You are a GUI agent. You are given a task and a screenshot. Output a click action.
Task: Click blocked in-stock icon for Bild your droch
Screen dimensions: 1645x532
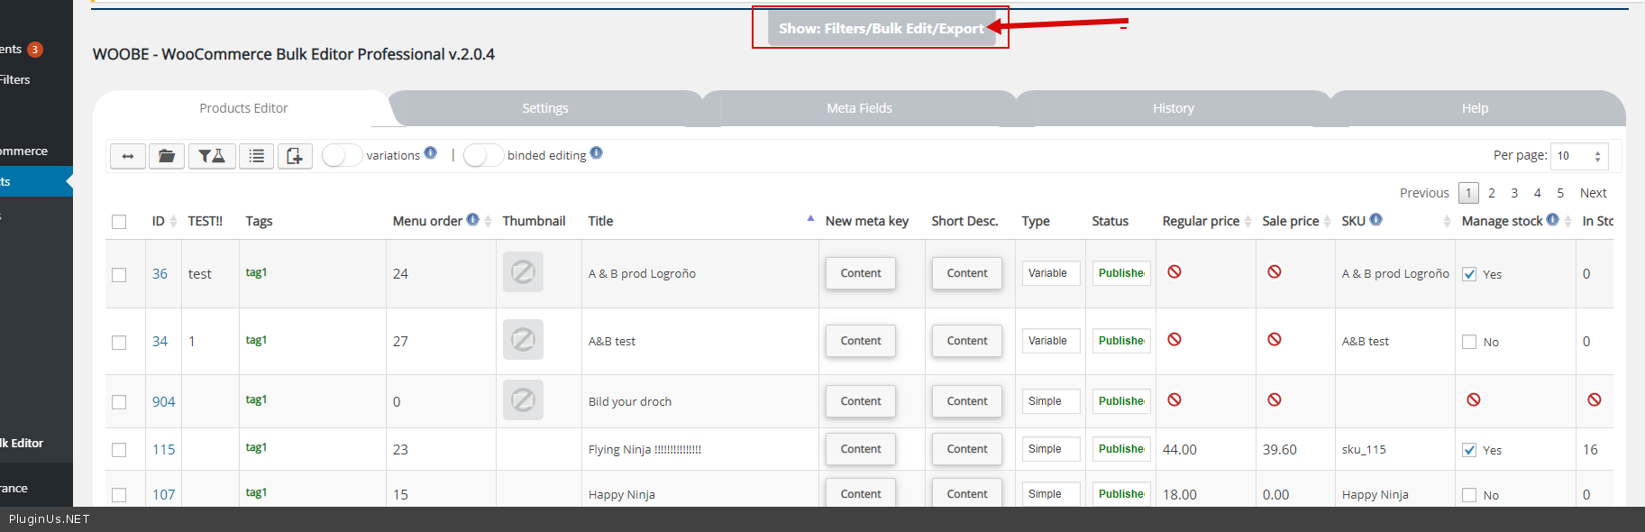(1595, 399)
